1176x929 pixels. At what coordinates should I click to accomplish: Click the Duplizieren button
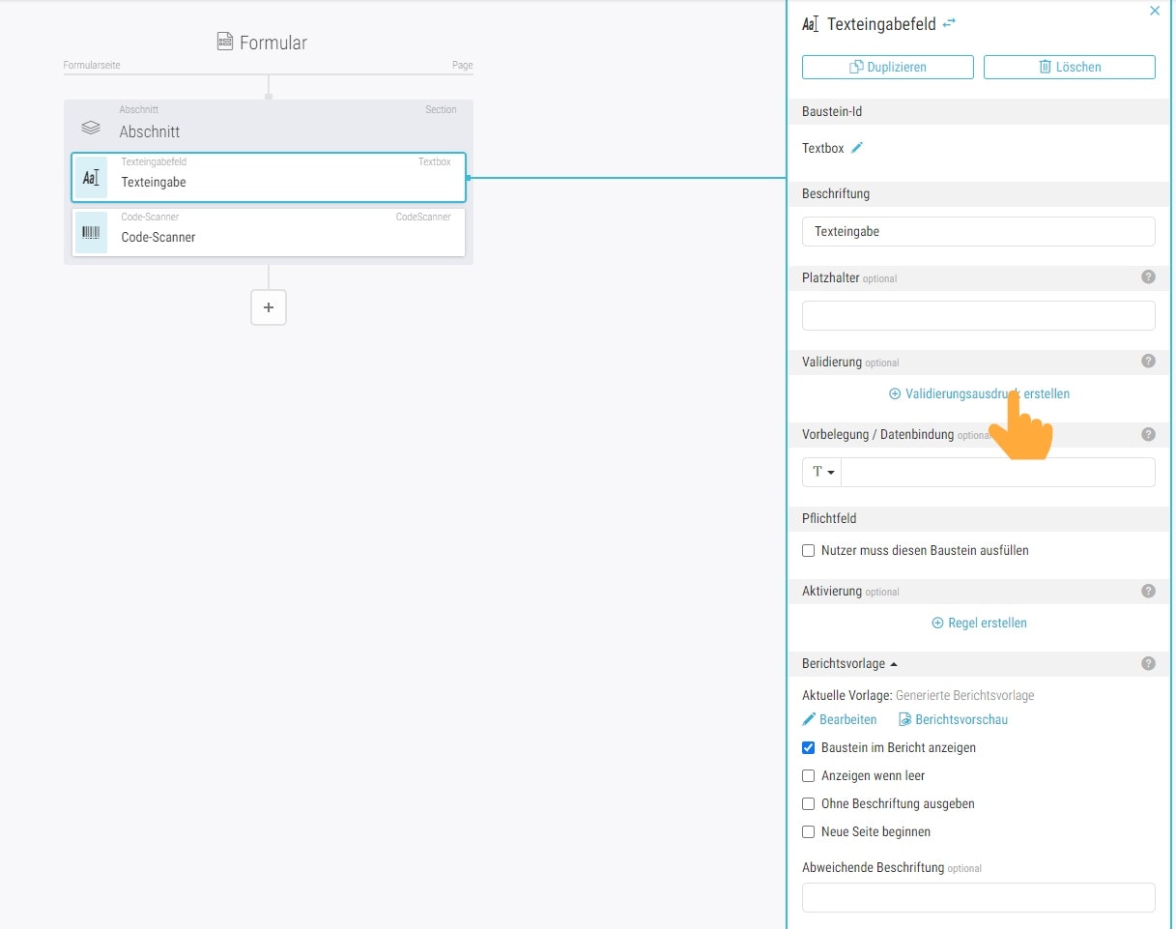click(x=887, y=67)
